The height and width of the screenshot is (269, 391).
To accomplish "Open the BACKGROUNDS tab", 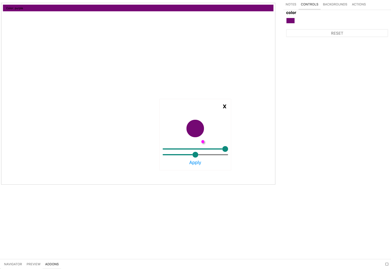I will [335, 4].
